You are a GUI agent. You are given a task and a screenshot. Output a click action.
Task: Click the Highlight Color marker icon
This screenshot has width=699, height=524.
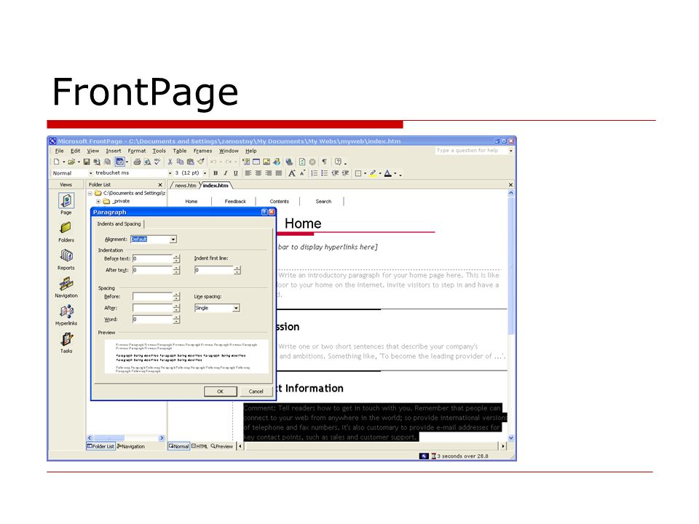point(373,173)
